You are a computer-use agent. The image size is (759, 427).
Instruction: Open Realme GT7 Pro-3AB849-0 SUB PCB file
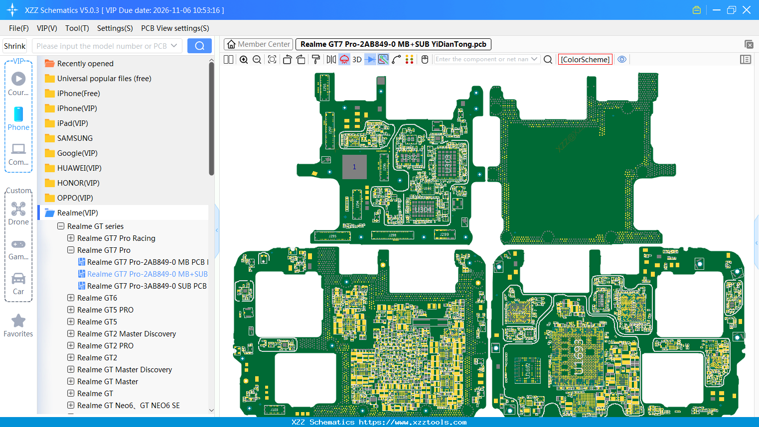click(x=143, y=286)
